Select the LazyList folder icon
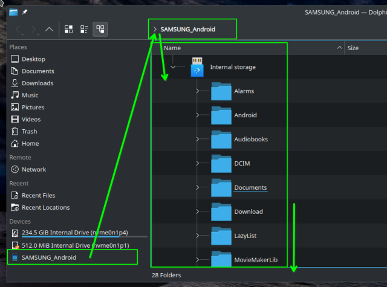The width and height of the screenshot is (387, 287). pyautogui.click(x=221, y=236)
